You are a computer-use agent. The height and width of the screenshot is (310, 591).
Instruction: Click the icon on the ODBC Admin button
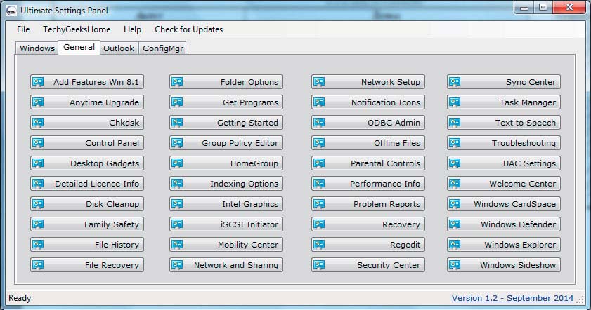319,122
